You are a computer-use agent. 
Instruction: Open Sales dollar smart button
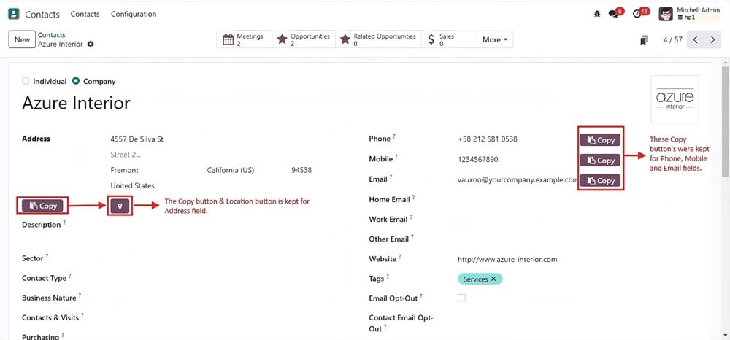tap(449, 39)
